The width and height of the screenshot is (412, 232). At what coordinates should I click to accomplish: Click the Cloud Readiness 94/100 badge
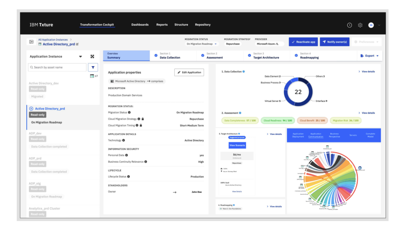278,121
